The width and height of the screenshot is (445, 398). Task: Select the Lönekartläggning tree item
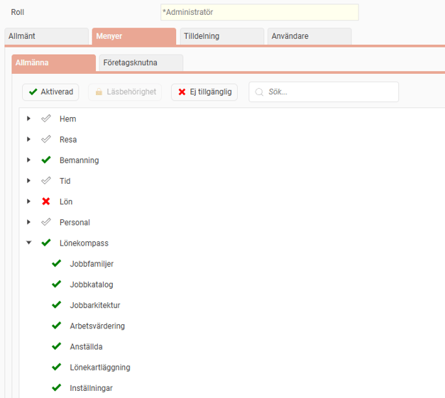(100, 367)
